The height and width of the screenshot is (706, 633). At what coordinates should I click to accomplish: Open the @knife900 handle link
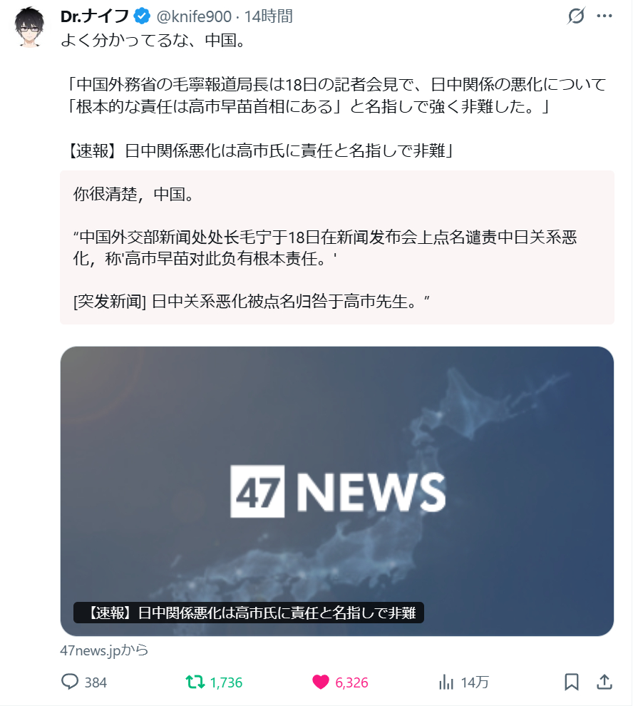click(x=194, y=16)
